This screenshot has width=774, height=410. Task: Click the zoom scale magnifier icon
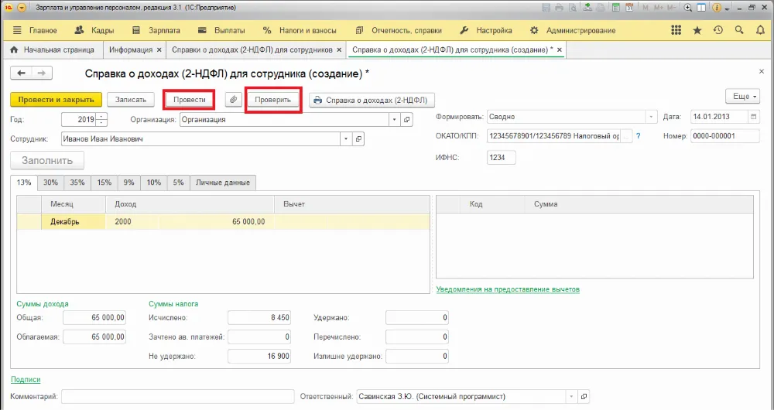[x=688, y=8]
